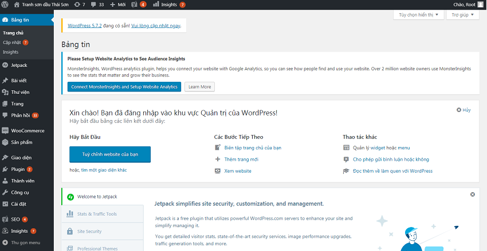Click the Yoast SEO icon in admin bar

[133, 4]
